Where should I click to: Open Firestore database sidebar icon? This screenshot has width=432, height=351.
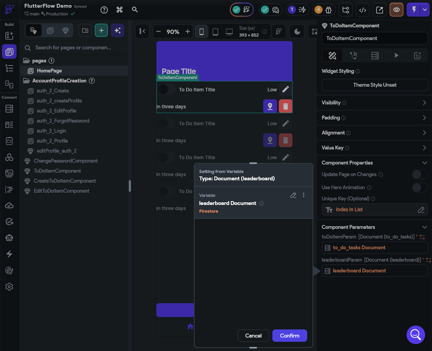click(x=9, y=109)
